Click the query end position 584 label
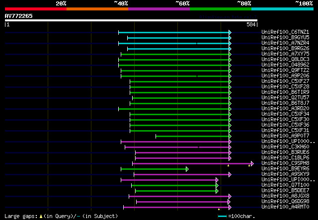Image resolution: width=318 pixels, height=220 pixels. pos(251,24)
